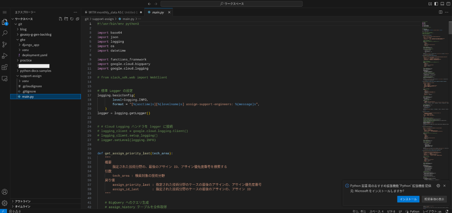The width and height of the screenshot is (452, 213).
Task: Change indentation via スペース: 4
Action: coord(376,211)
